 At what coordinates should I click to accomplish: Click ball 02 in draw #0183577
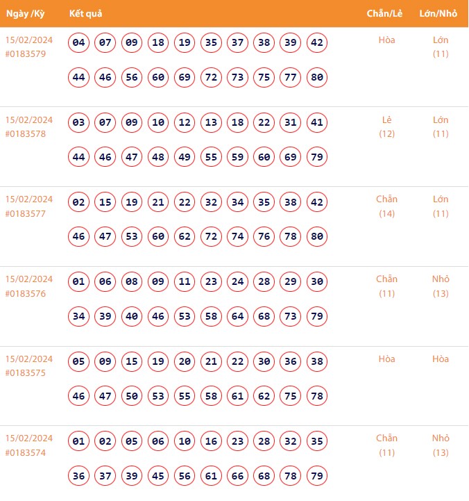point(79,203)
